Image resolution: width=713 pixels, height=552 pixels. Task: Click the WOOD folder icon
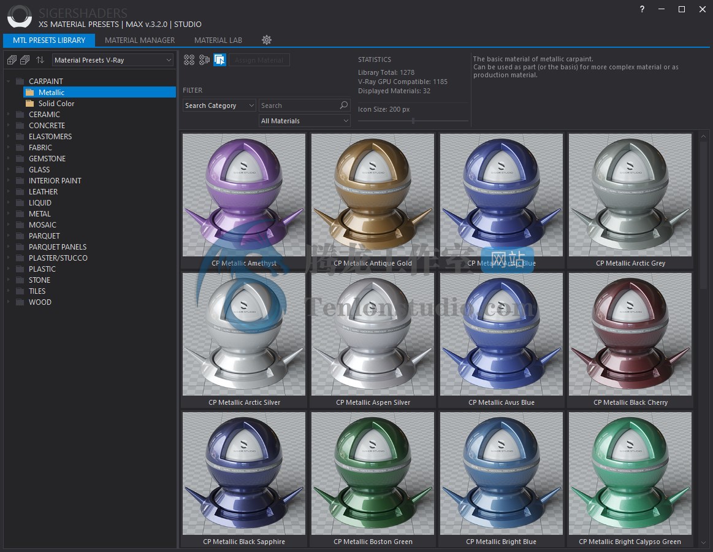pos(20,302)
